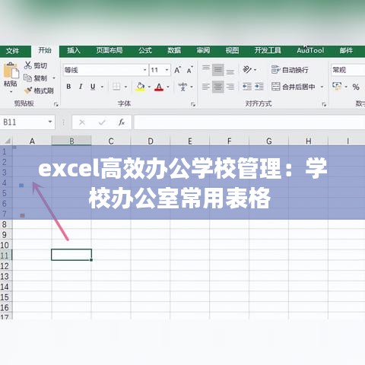Center text horizontally

pyautogui.click(x=218, y=87)
